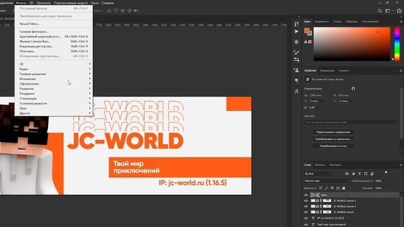Open the Brush Settings panel icon
Viewport: 404px width, 227px height.
click(297, 52)
